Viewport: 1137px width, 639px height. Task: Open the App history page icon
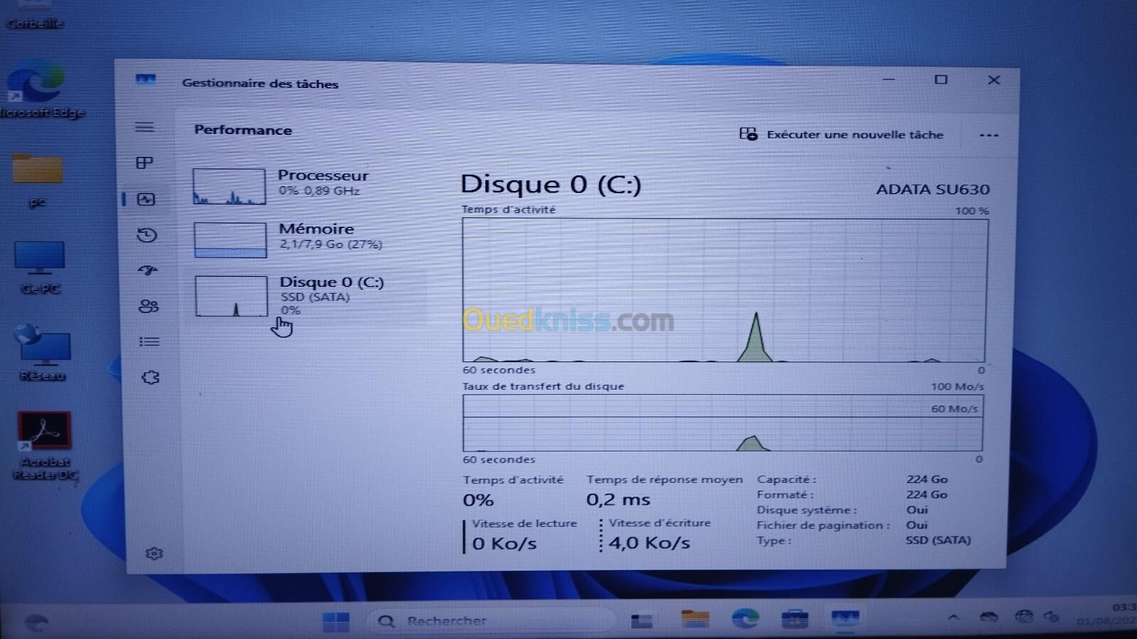click(147, 235)
